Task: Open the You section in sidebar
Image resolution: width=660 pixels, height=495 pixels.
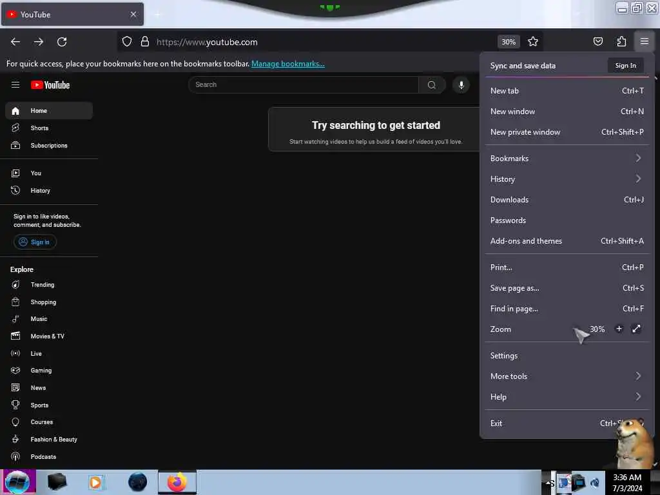Action: pyautogui.click(x=49, y=173)
